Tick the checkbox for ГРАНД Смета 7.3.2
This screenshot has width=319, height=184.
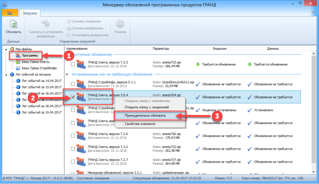(x=73, y=149)
